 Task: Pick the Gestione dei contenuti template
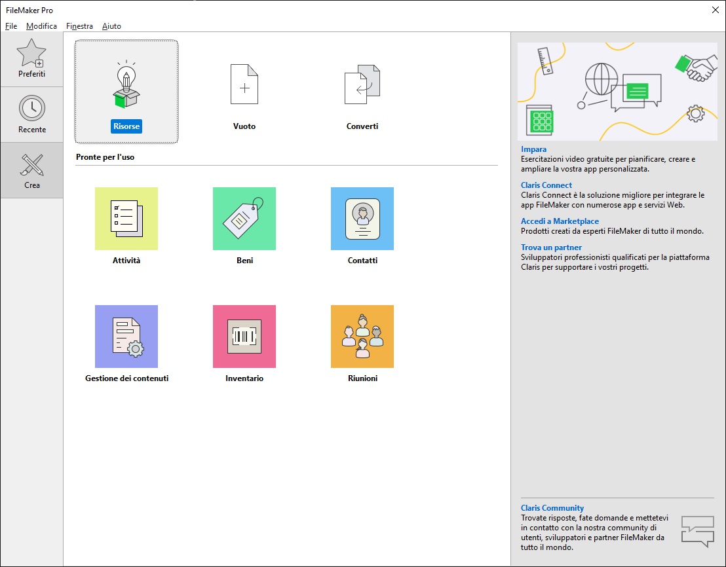point(126,337)
